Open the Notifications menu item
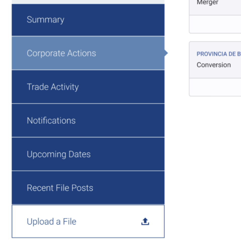241x250 pixels. click(88, 120)
